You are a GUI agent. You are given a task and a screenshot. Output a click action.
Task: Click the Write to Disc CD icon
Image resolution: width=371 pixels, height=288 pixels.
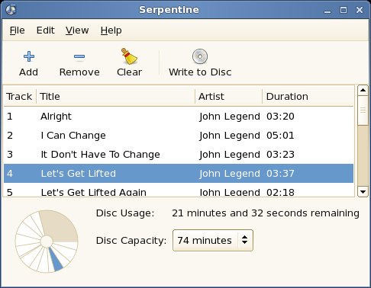pos(200,56)
